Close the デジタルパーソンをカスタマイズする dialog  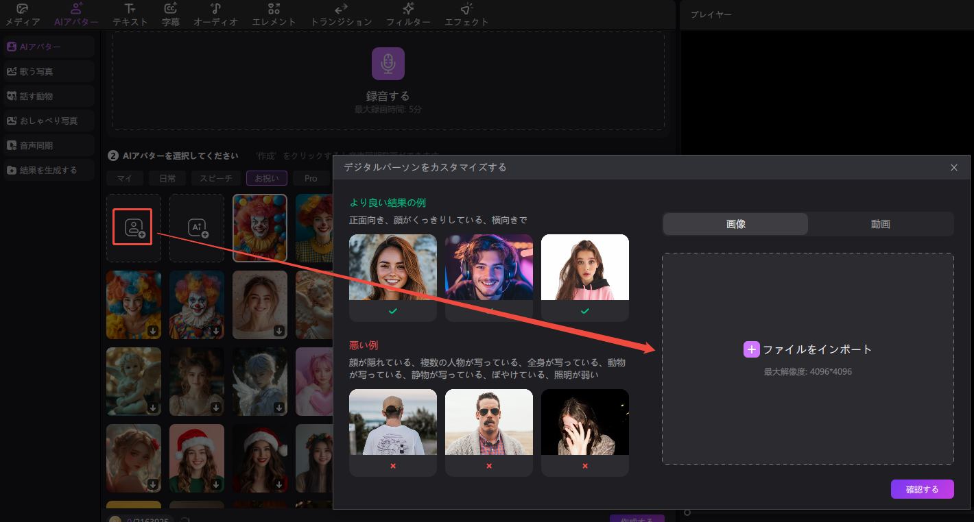[x=953, y=168]
